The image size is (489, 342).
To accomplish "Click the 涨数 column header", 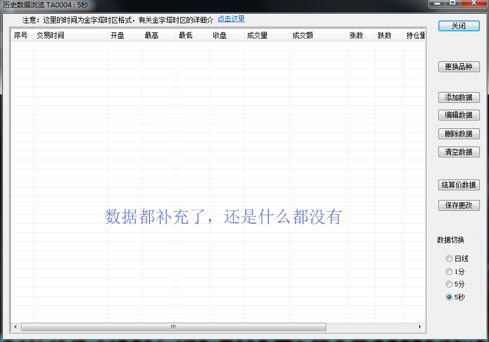I will point(360,36).
